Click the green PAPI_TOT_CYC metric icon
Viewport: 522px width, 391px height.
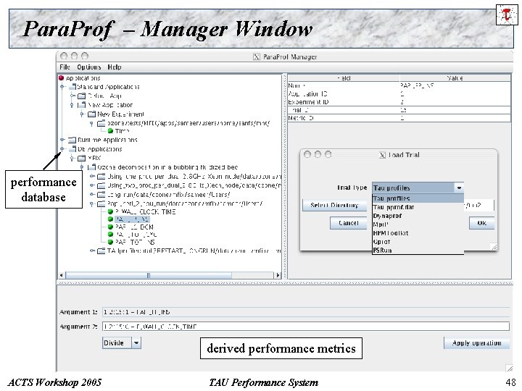tap(110, 235)
